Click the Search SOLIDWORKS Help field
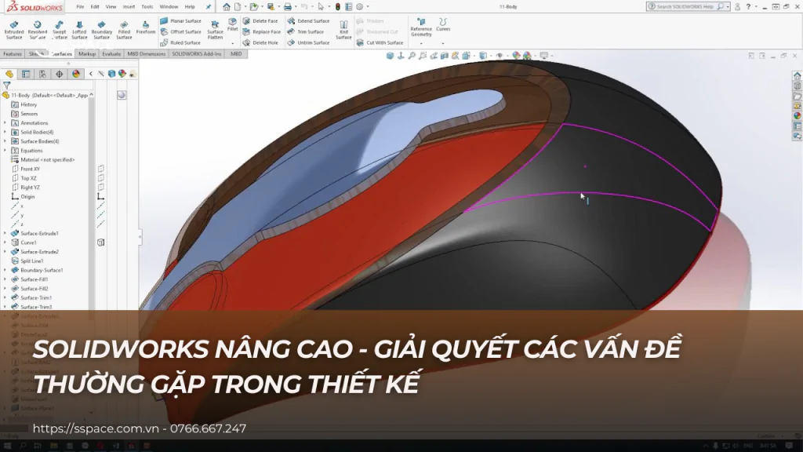803x452 pixels. (685, 6)
